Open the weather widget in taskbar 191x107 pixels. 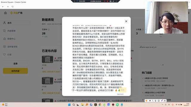(5, 105)
